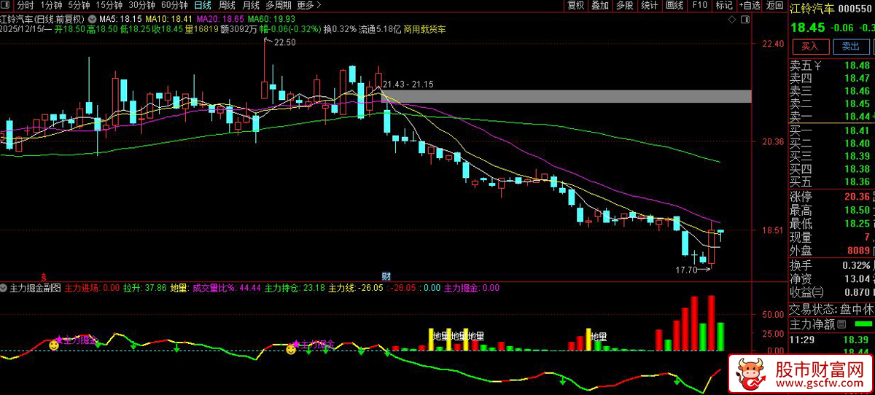Select the 5分钟 period tab

(79, 5)
